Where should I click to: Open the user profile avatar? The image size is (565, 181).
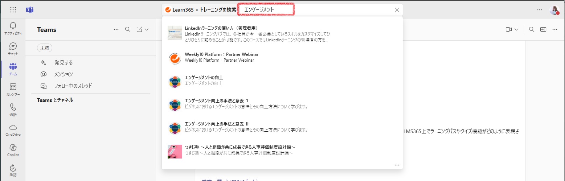pyautogui.click(x=554, y=10)
